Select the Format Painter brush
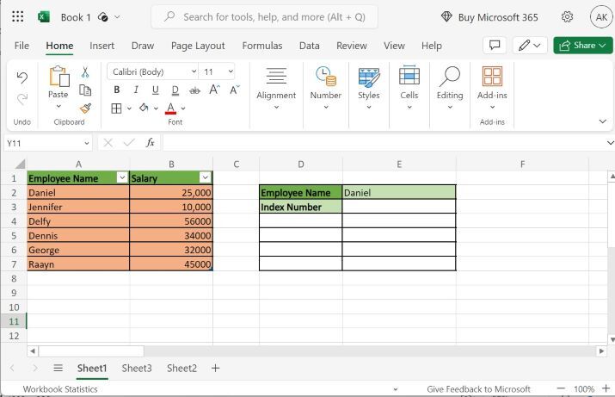 85,108
